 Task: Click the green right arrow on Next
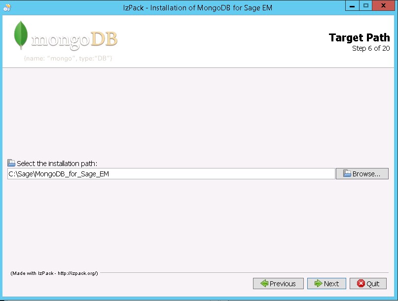tap(318, 284)
